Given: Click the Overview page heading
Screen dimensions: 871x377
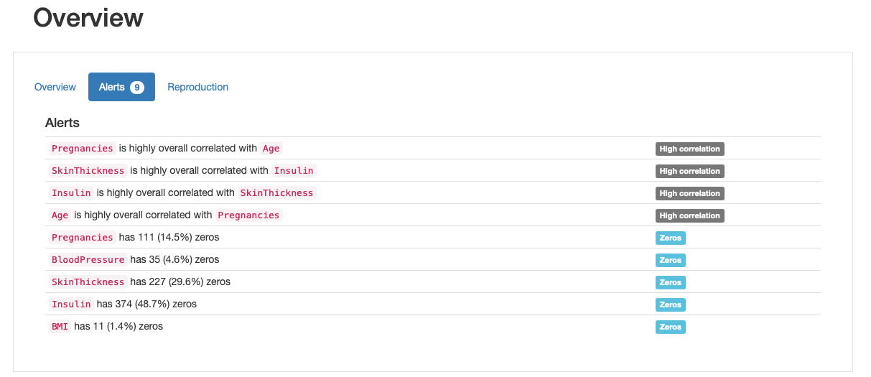Looking at the screenshot, I should point(88,18).
